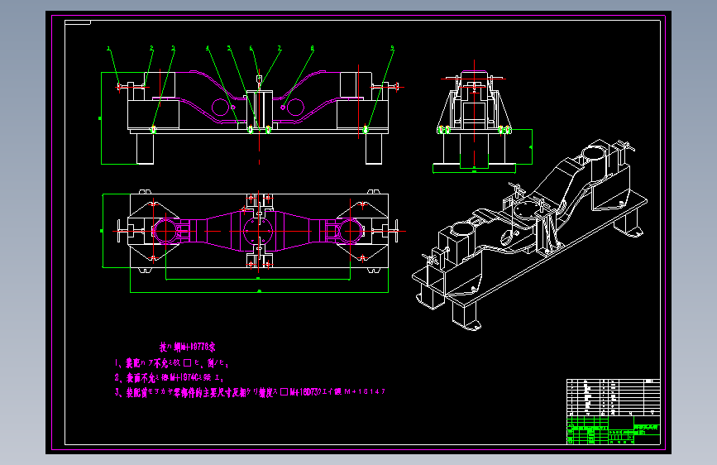Select technical requirement line 2 text
Screen dimensions: 717x465
(170, 377)
